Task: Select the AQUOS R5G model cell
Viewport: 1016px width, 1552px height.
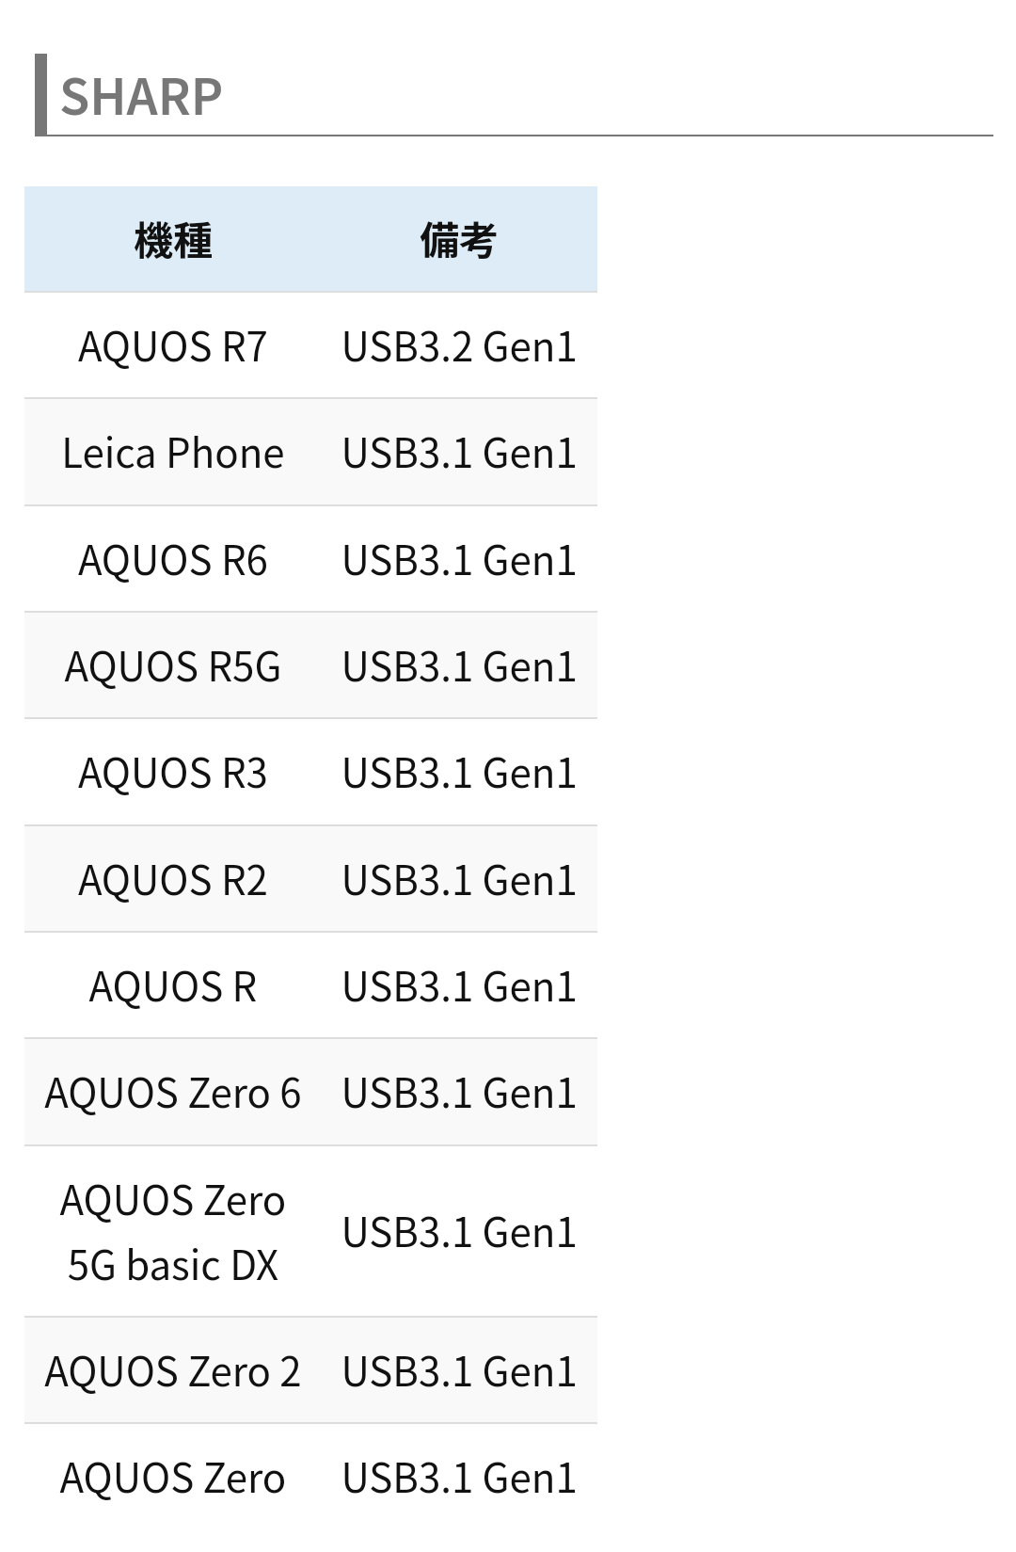Action: pyautogui.click(x=173, y=666)
